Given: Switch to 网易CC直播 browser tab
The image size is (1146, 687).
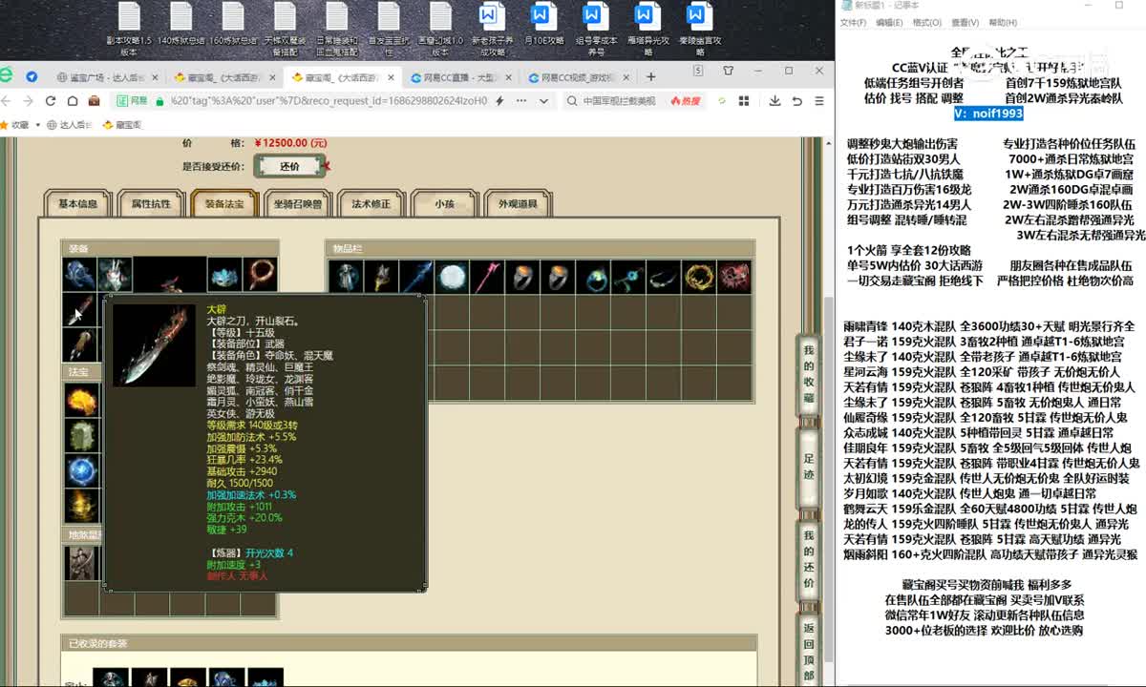Looking at the screenshot, I should click(461, 77).
